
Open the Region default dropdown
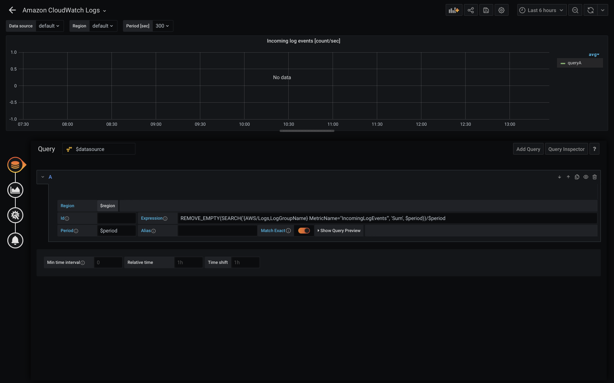click(x=103, y=26)
